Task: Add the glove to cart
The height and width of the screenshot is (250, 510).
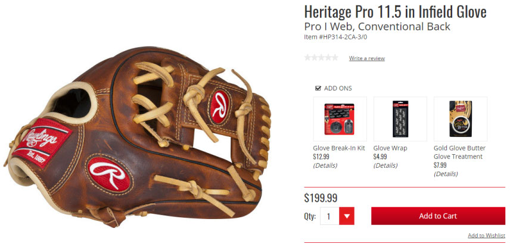Action: pyautogui.click(x=438, y=216)
